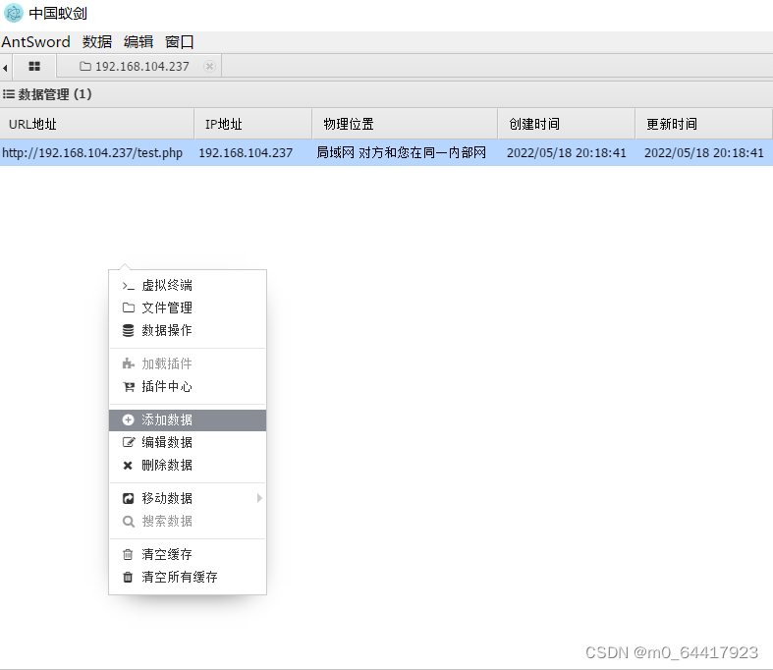The height and width of the screenshot is (670, 773).
Task: Choose 数据操作 from the context menu
Action: pyautogui.click(x=188, y=330)
